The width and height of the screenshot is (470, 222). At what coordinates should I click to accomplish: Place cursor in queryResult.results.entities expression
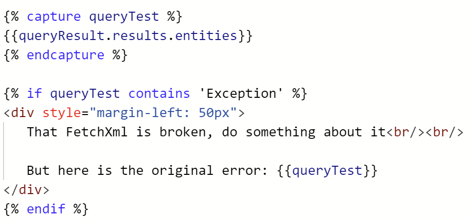[128, 36]
